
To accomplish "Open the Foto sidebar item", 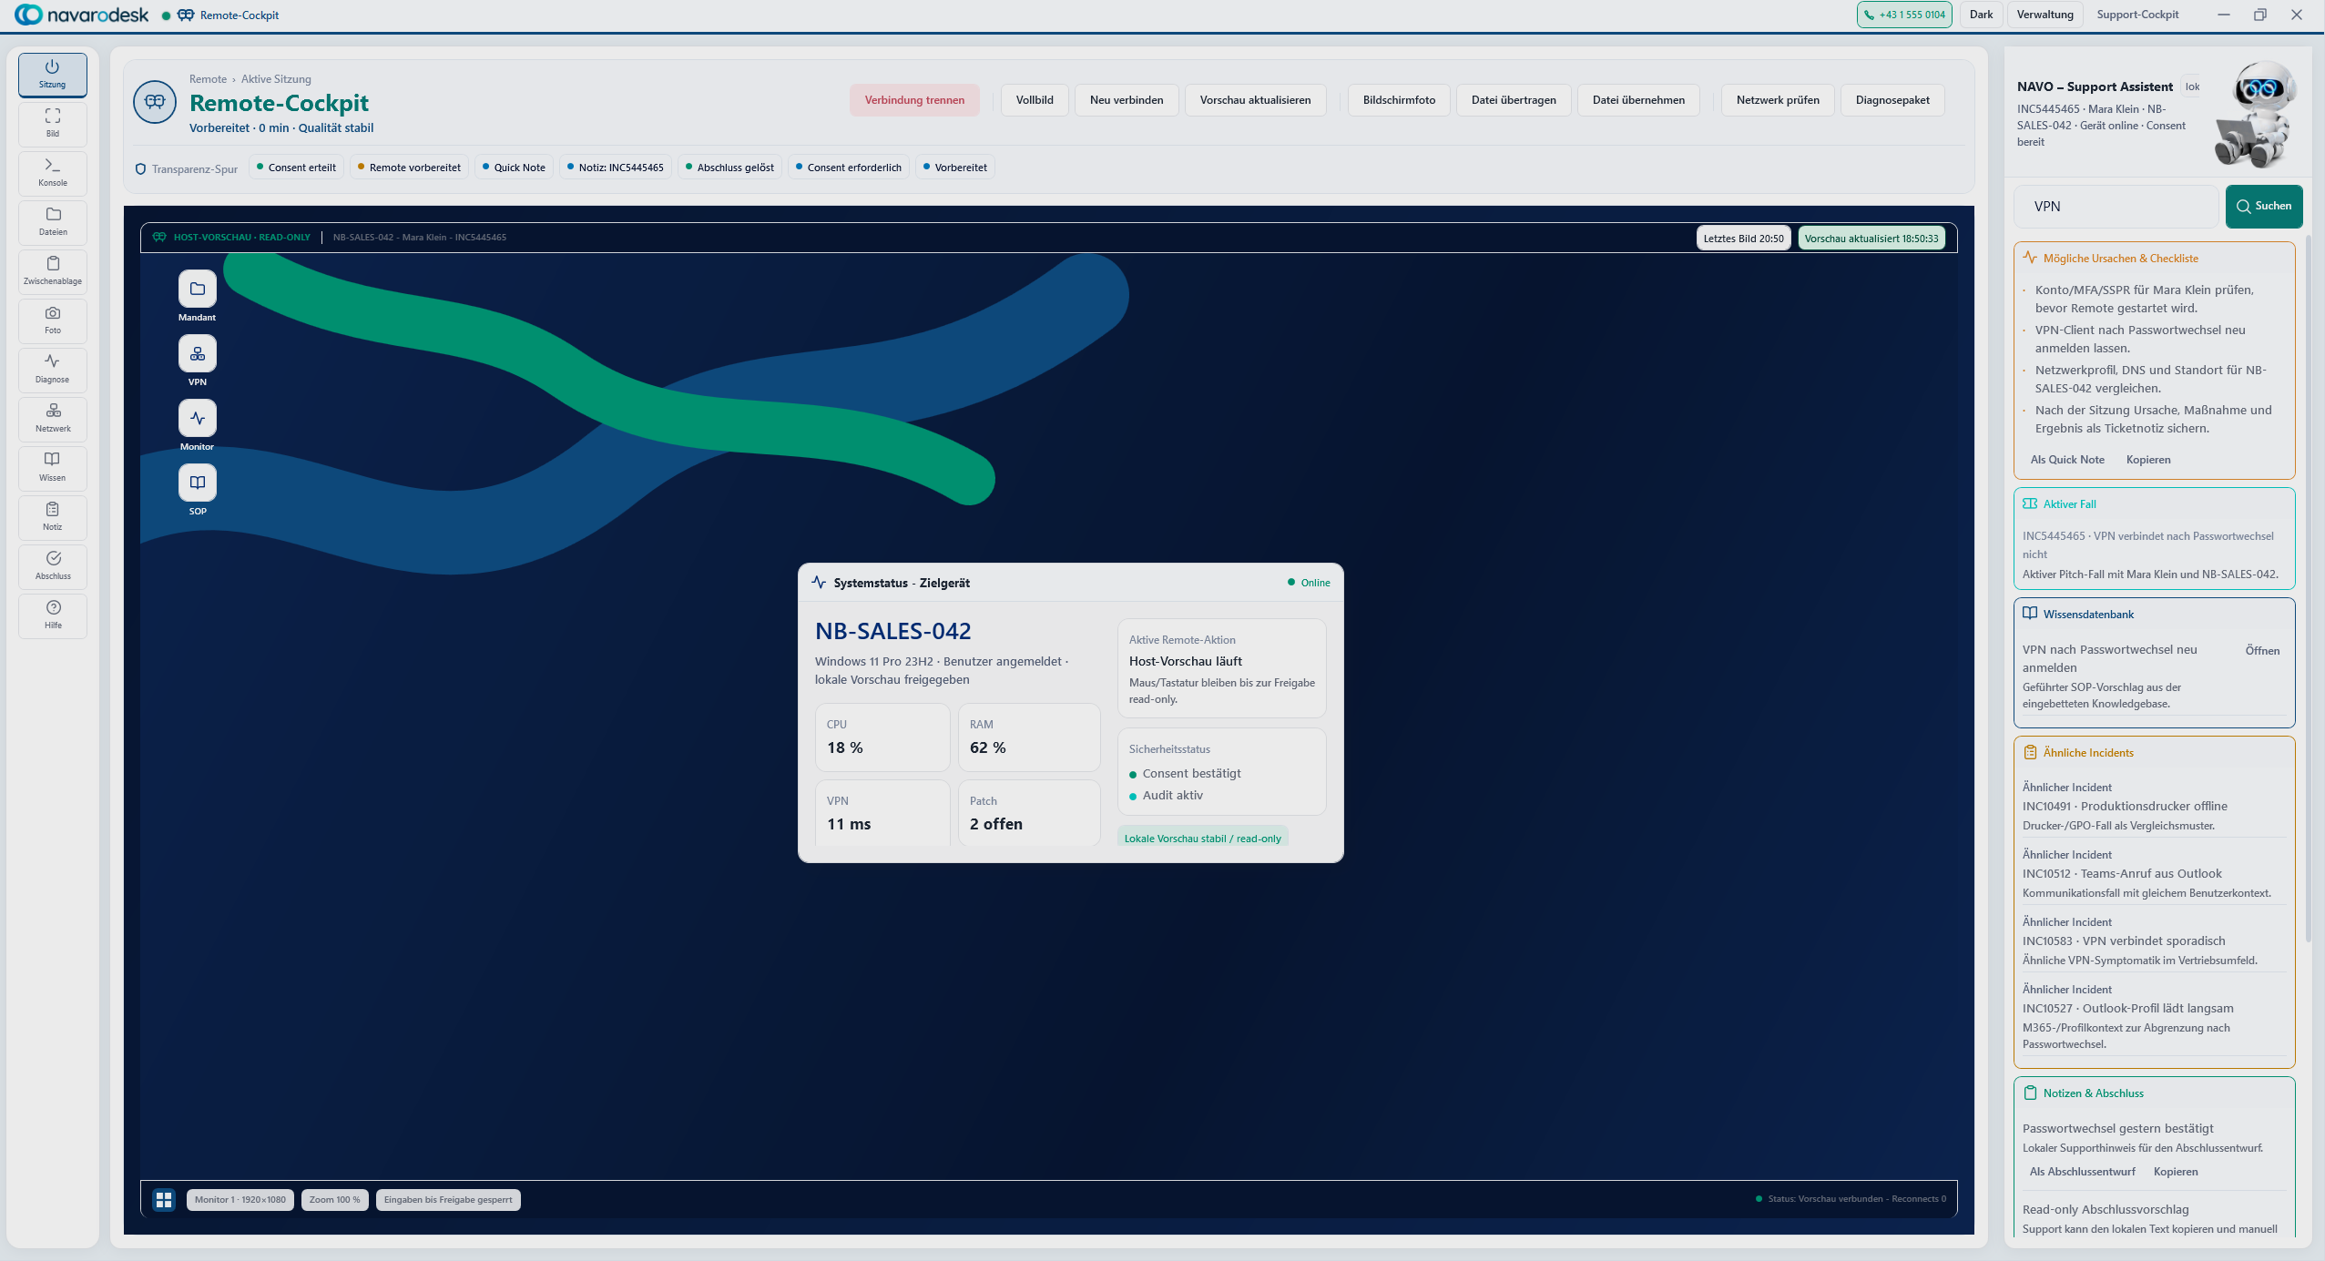I will click(53, 320).
